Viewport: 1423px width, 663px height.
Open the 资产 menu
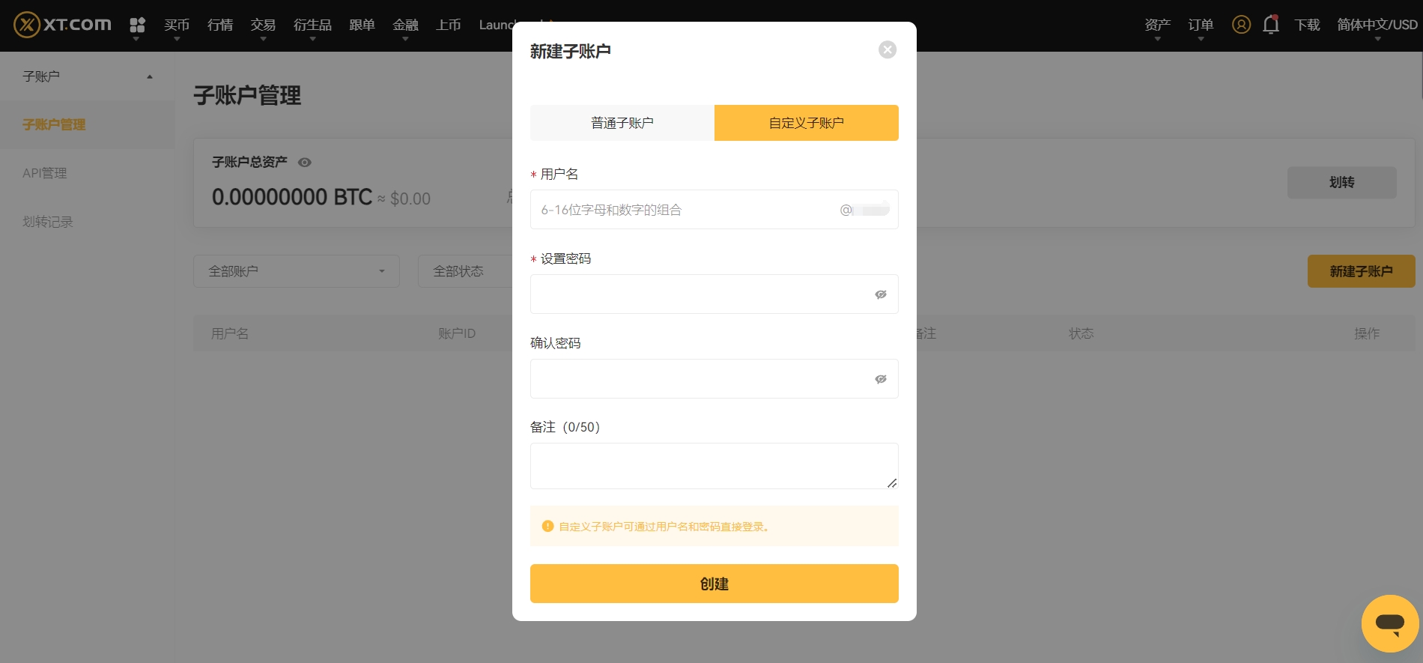pyautogui.click(x=1157, y=25)
